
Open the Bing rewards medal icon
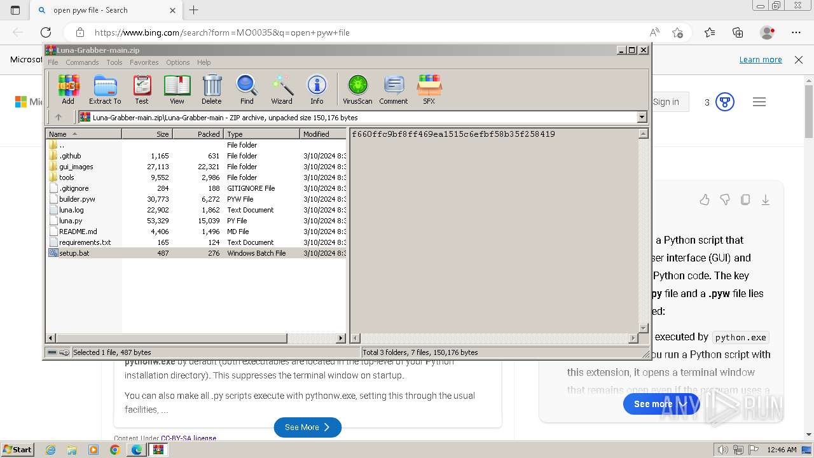(x=725, y=102)
